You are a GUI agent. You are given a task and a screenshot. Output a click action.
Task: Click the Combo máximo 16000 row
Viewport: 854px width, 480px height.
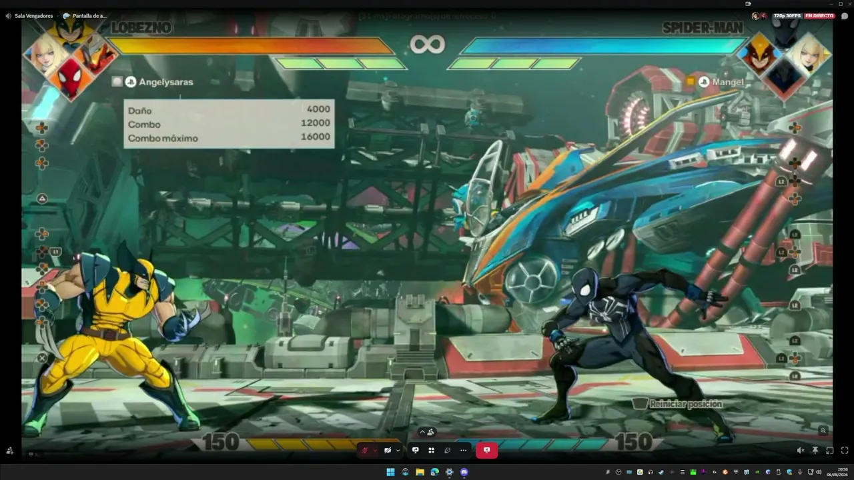tap(229, 137)
